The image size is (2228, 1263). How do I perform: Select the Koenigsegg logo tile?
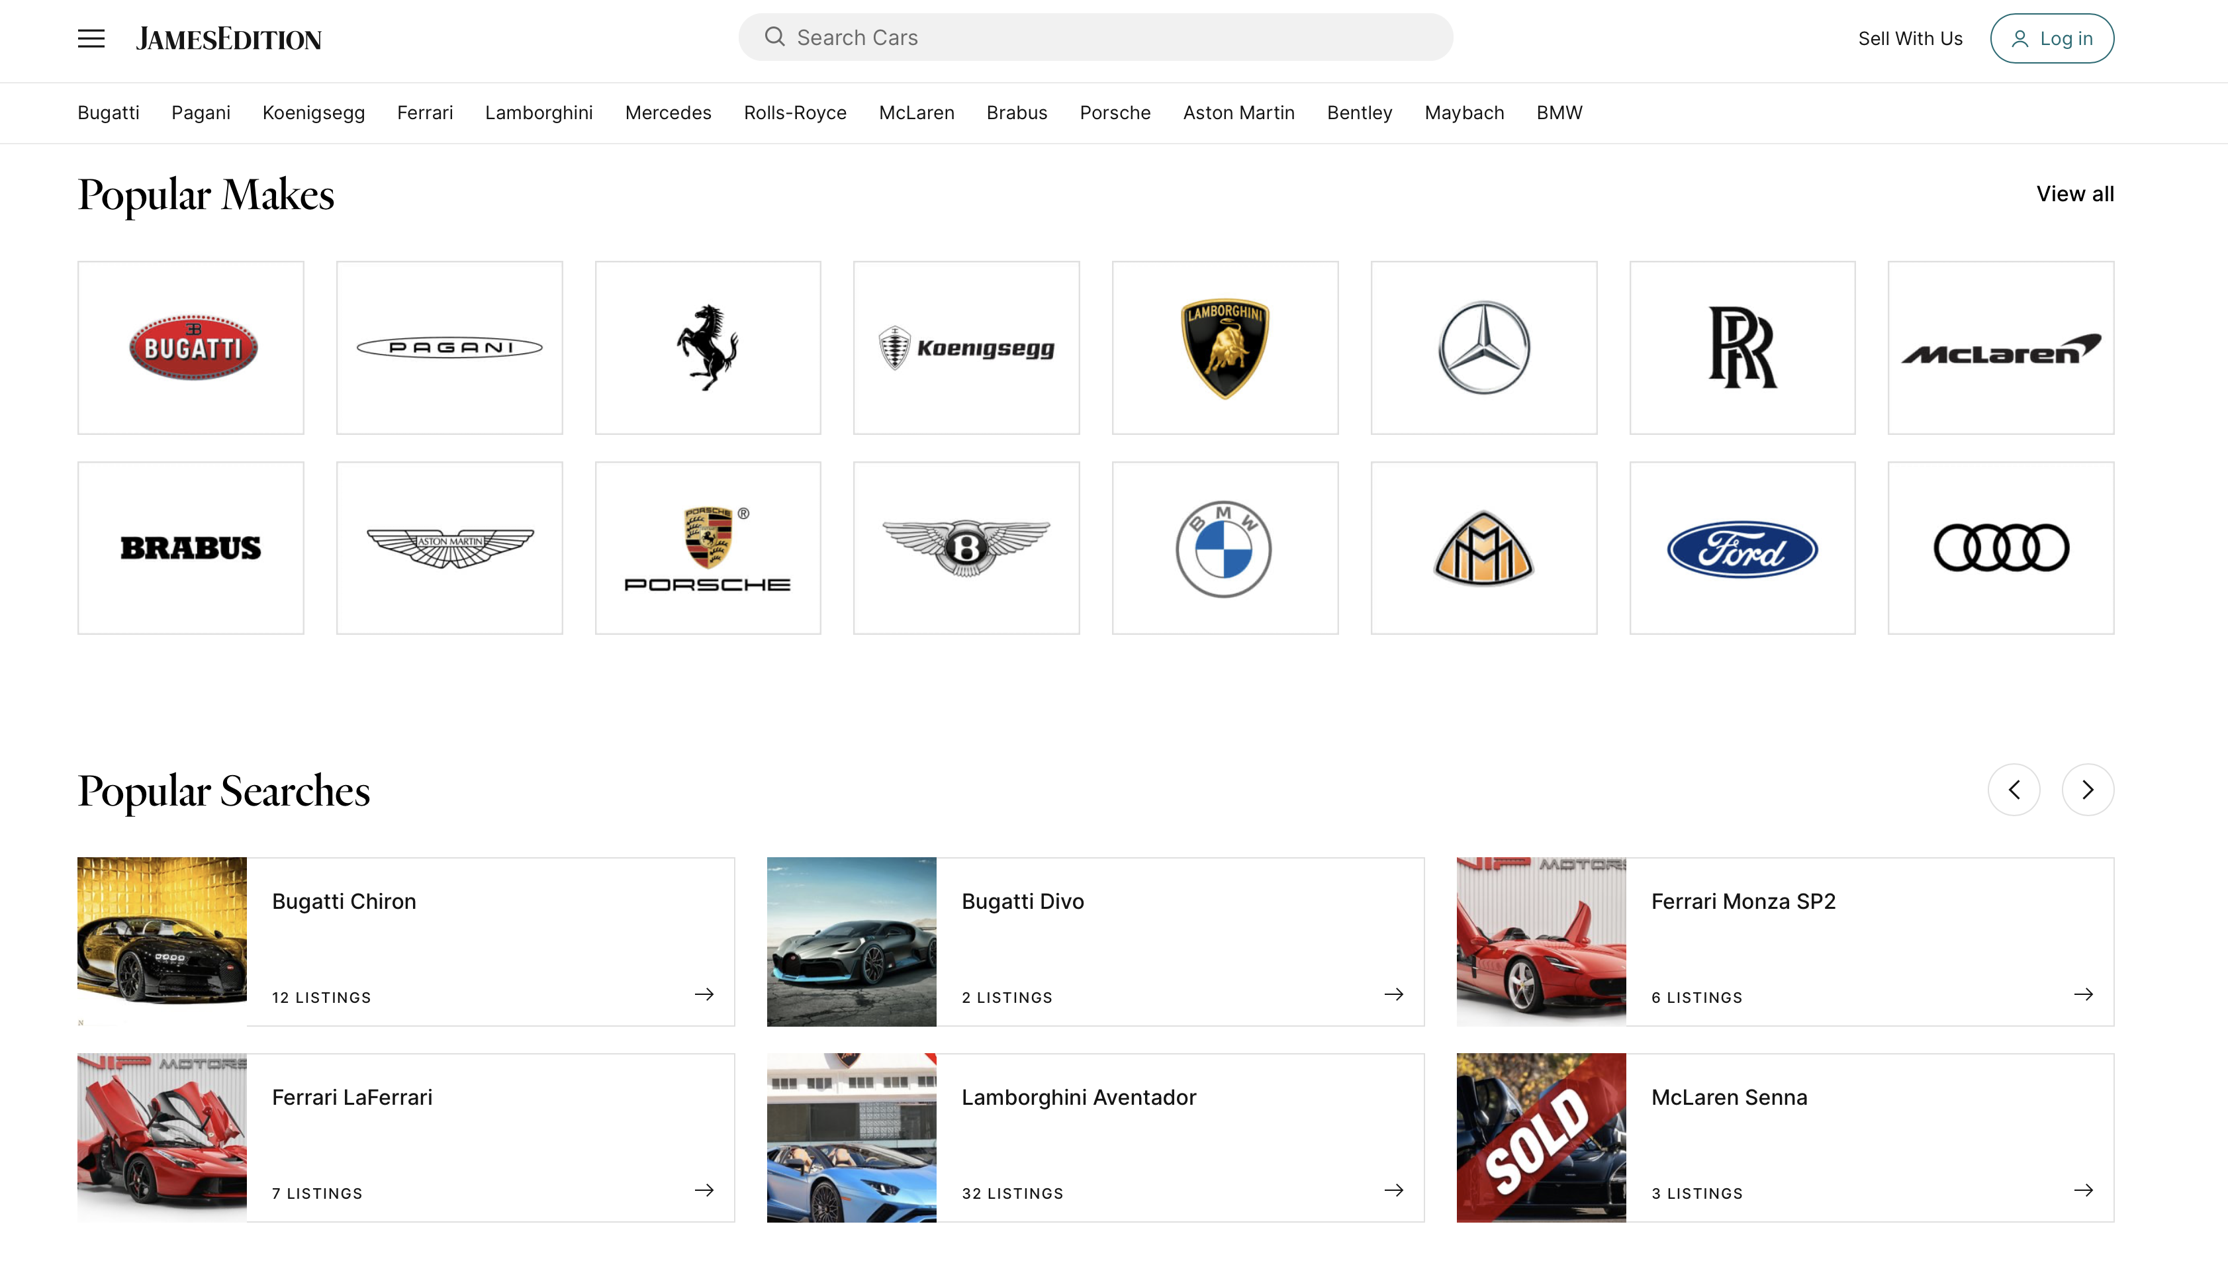coord(966,347)
